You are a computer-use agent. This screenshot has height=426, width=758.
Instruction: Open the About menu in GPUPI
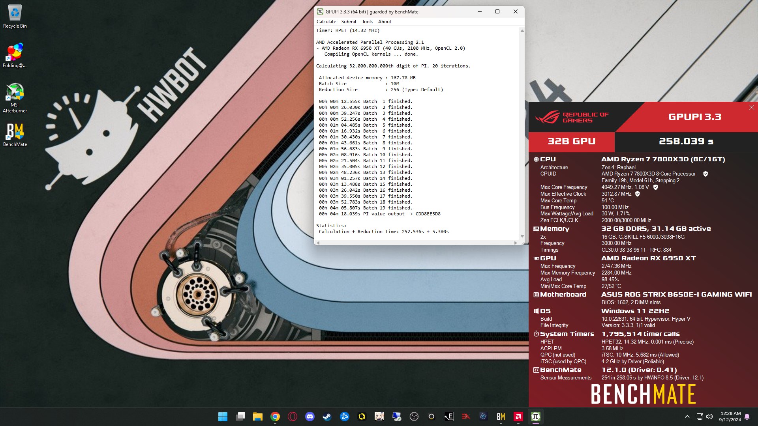385,22
